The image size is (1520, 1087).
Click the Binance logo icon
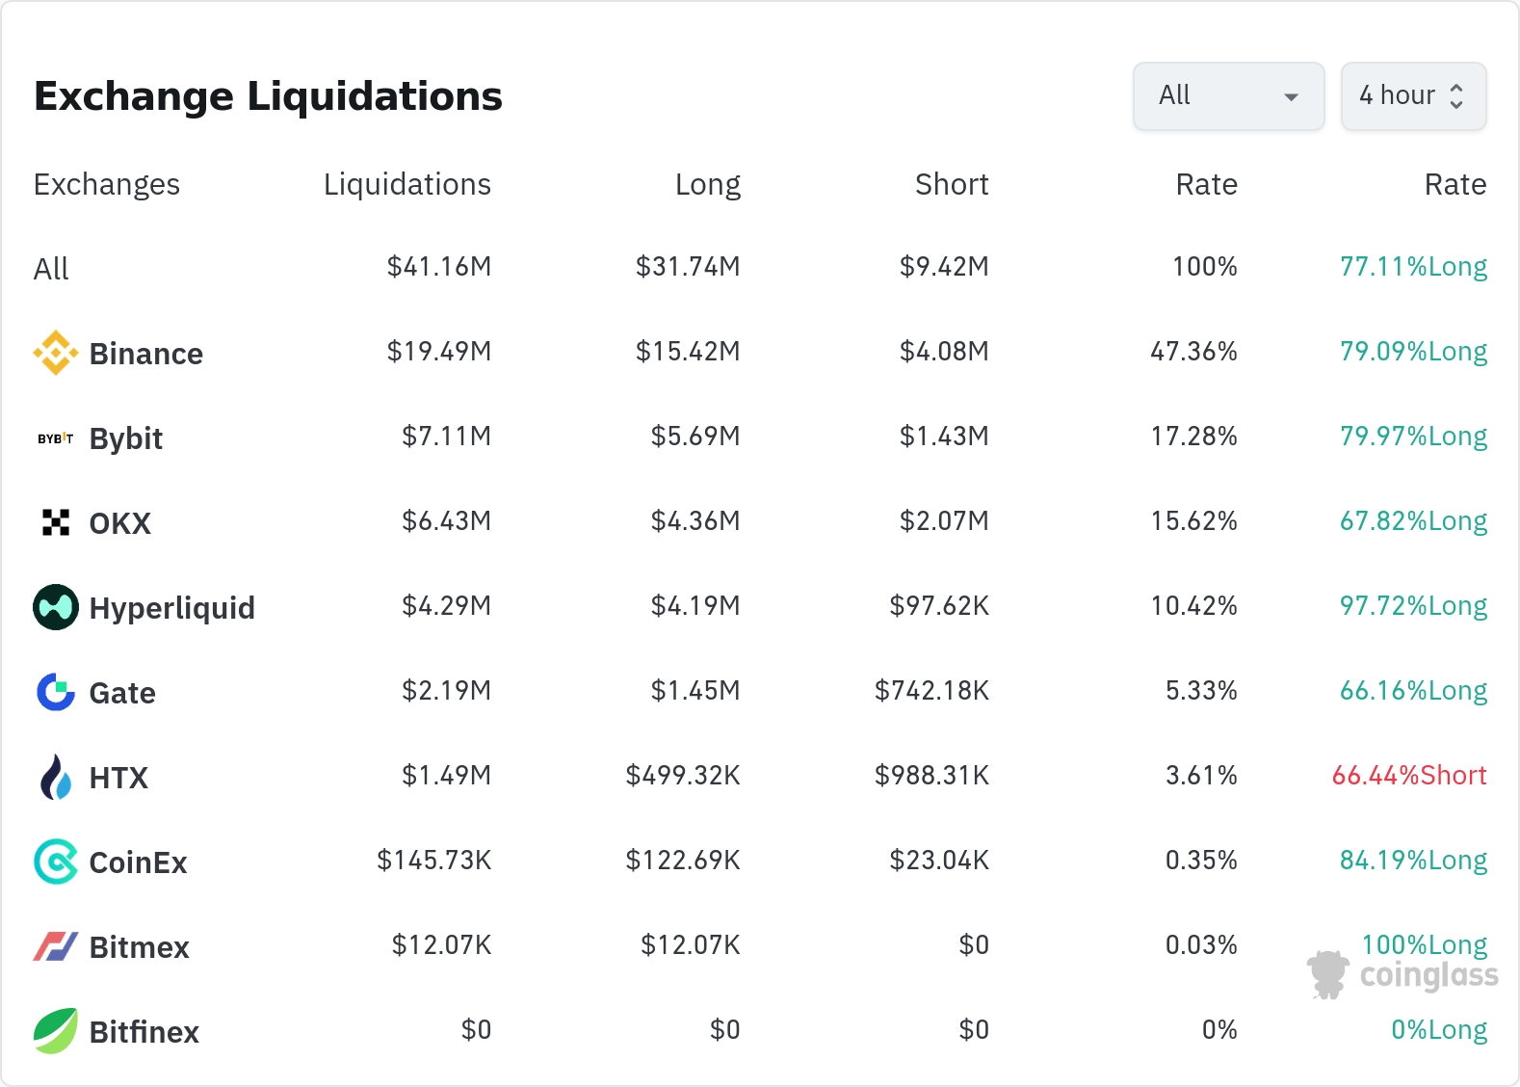click(x=56, y=353)
